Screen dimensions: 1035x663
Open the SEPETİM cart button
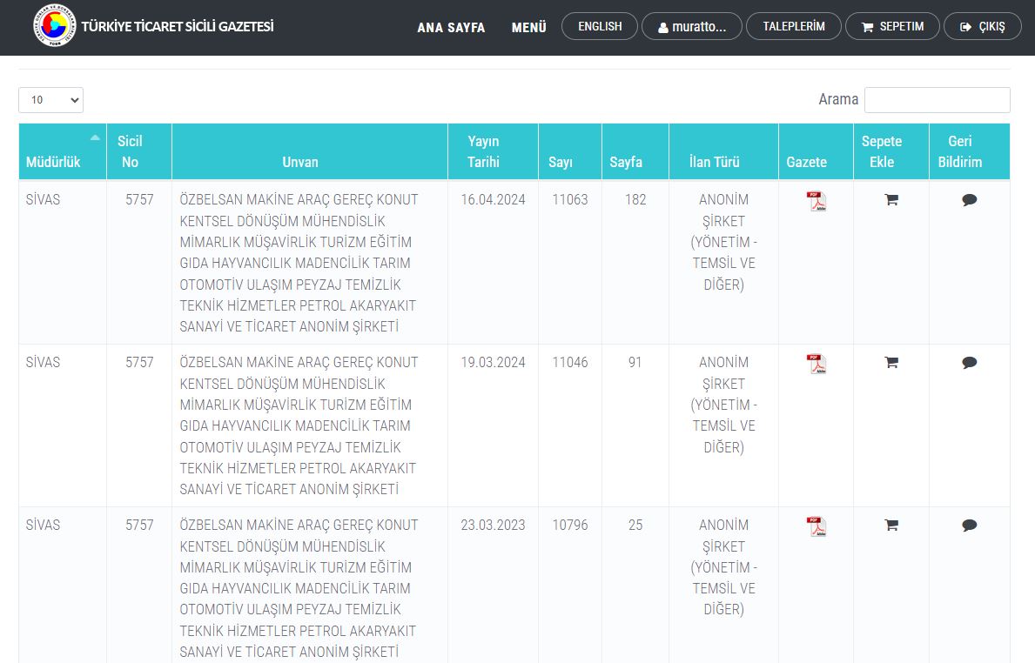[892, 27]
